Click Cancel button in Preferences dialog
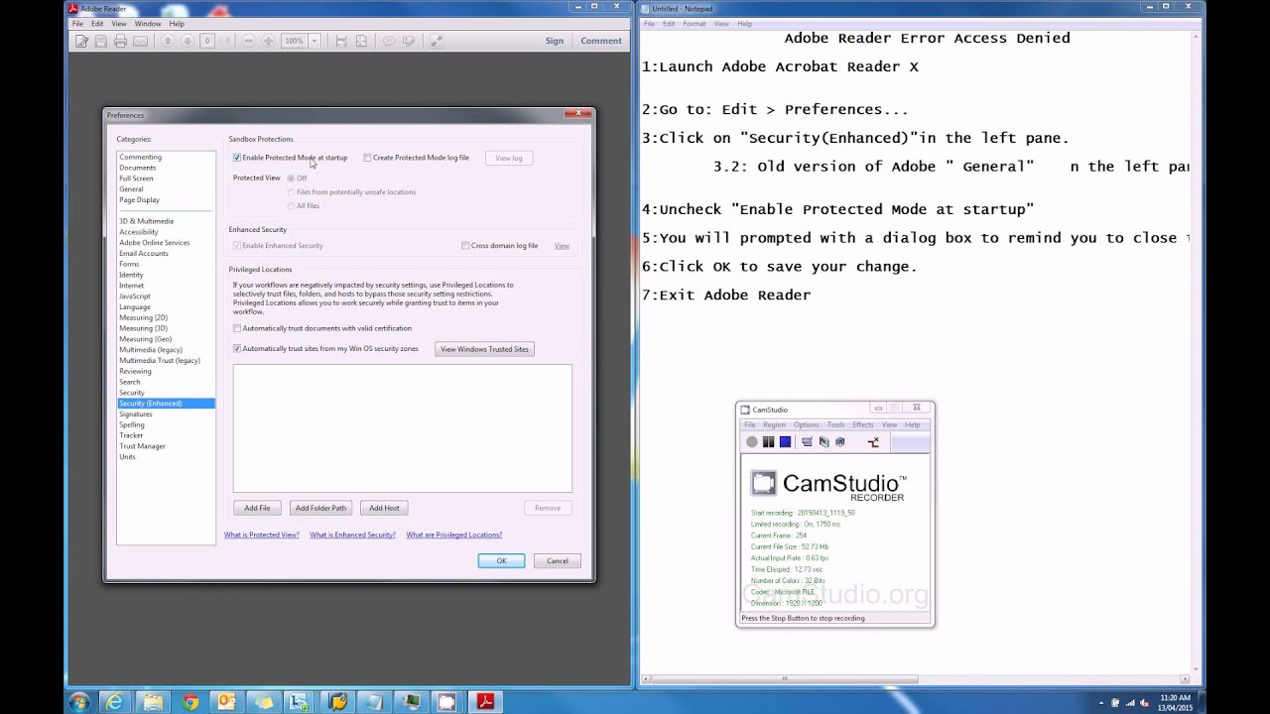 pos(558,561)
